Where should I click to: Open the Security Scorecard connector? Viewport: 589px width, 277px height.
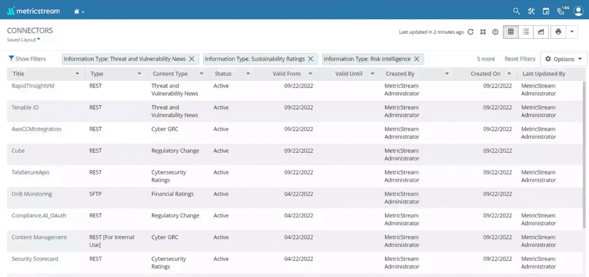35,259
